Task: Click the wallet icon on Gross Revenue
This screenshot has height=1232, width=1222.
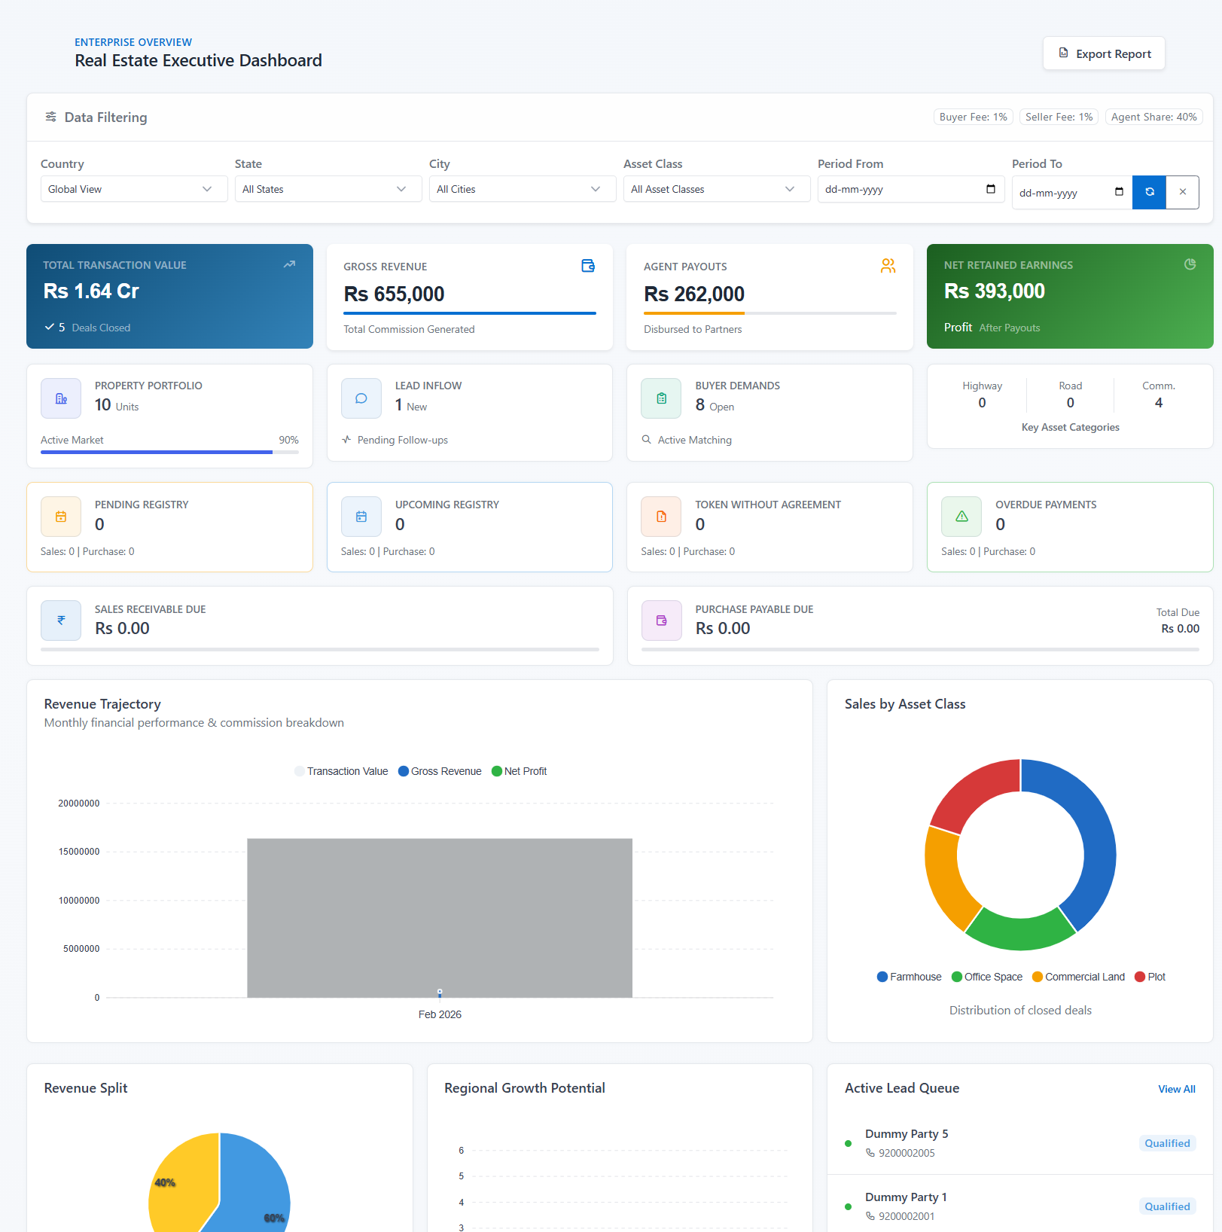Action: [x=588, y=266]
